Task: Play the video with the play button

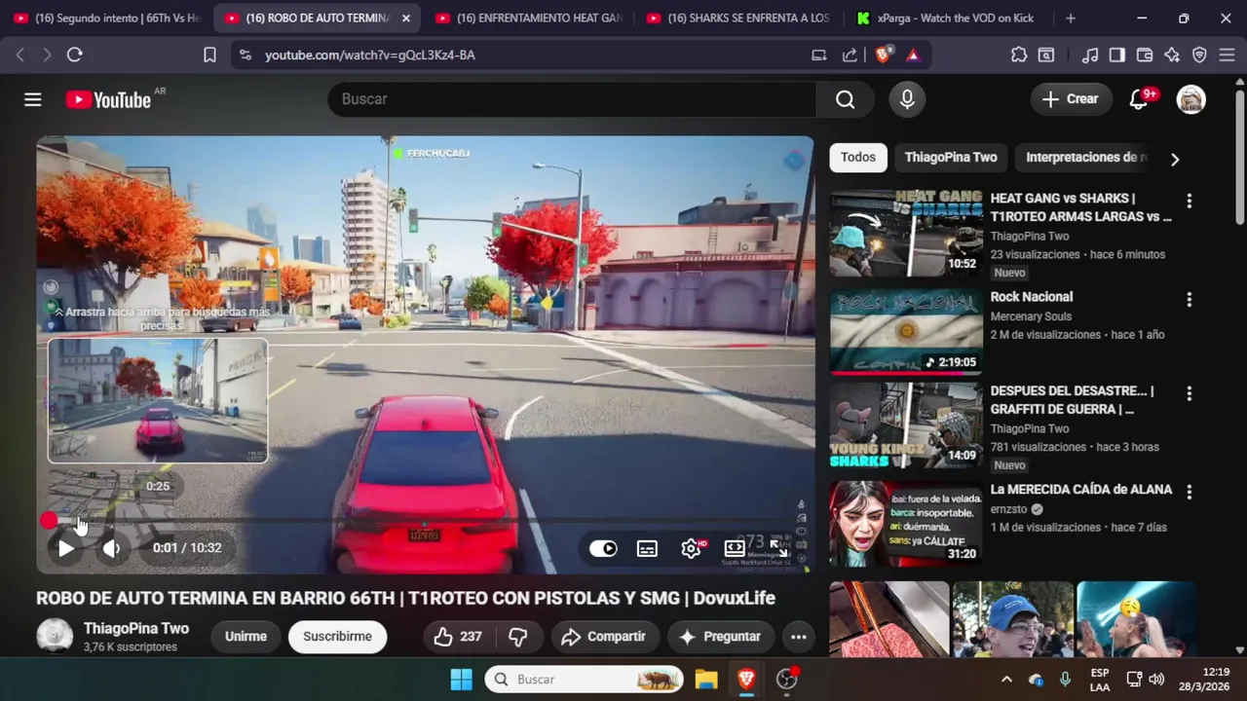Action: (x=65, y=548)
